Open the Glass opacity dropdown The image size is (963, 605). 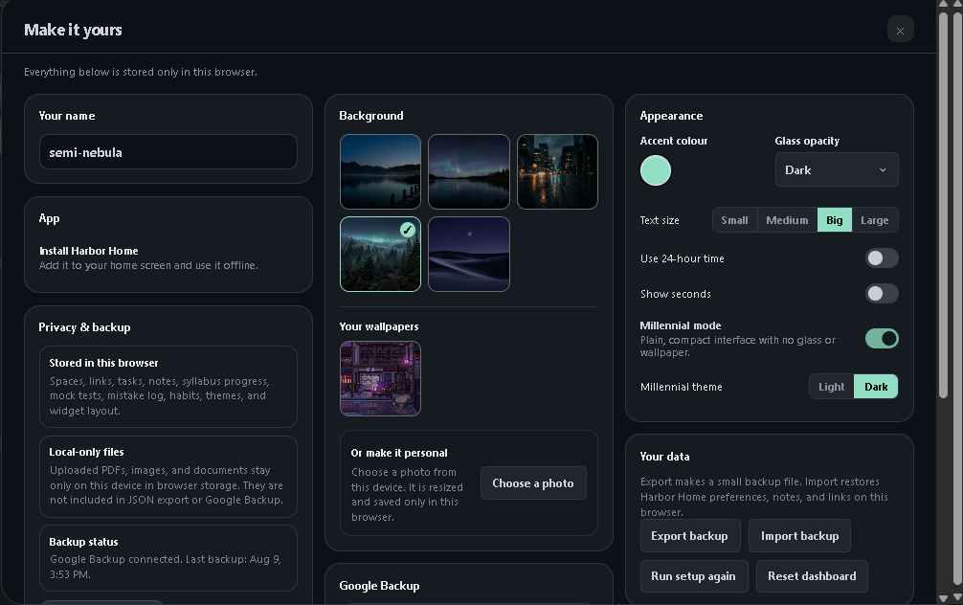[837, 170]
